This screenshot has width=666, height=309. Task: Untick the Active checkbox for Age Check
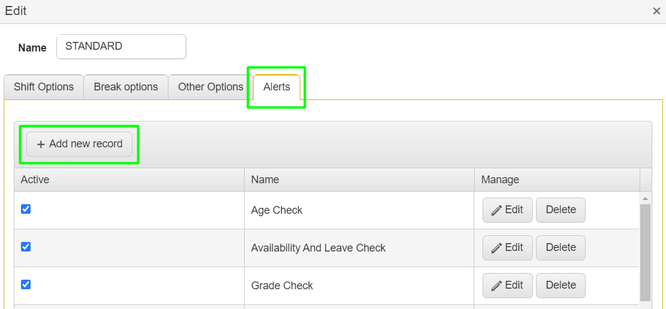(26, 209)
